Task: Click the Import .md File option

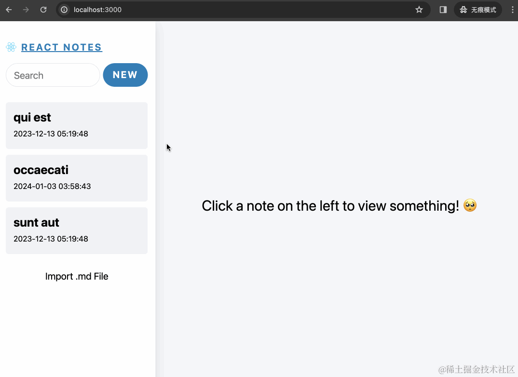Action: [77, 276]
